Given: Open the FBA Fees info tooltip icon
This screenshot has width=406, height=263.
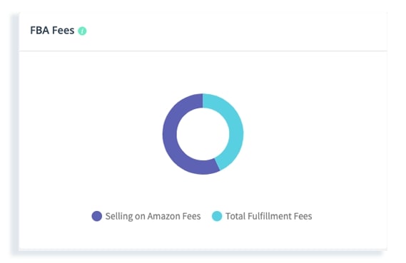Looking at the screenshot, I should click(x=82, y=31).
